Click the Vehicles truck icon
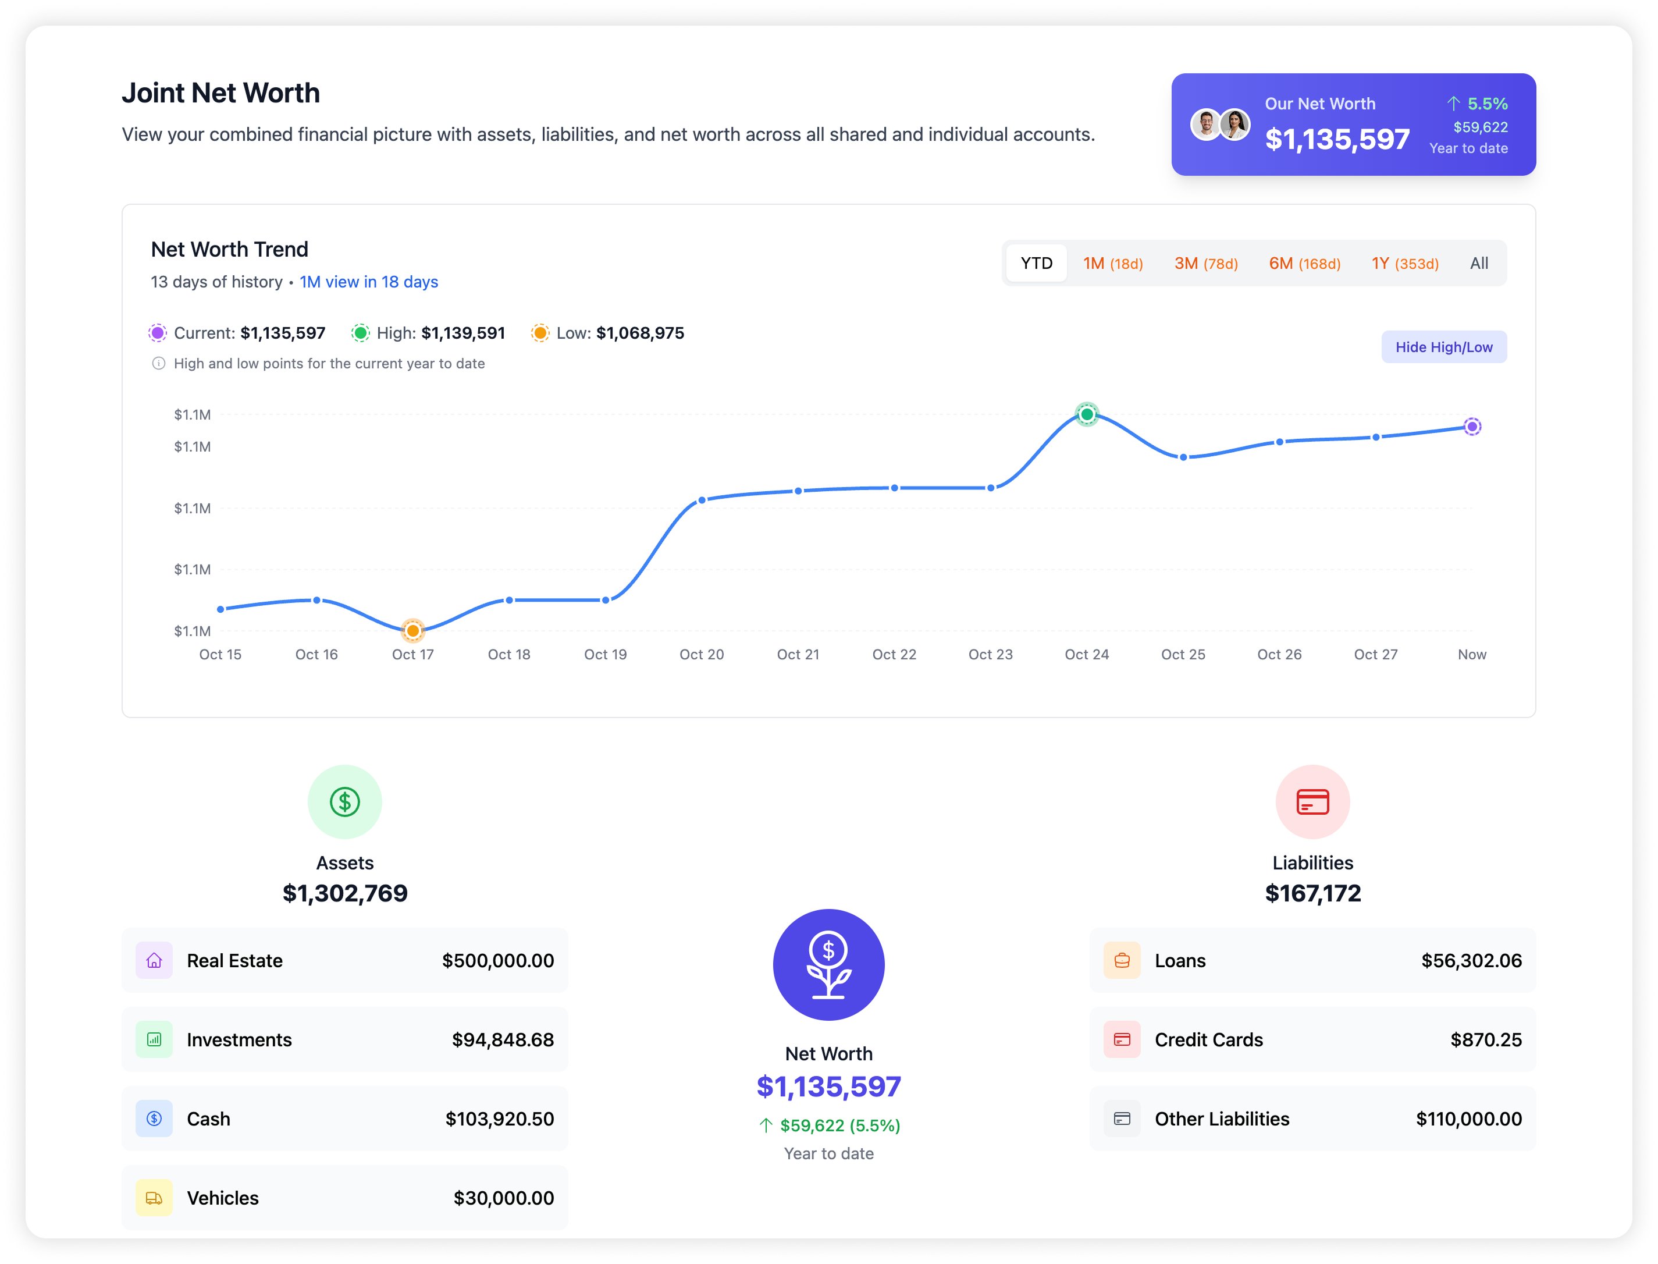 (154, 1198)
